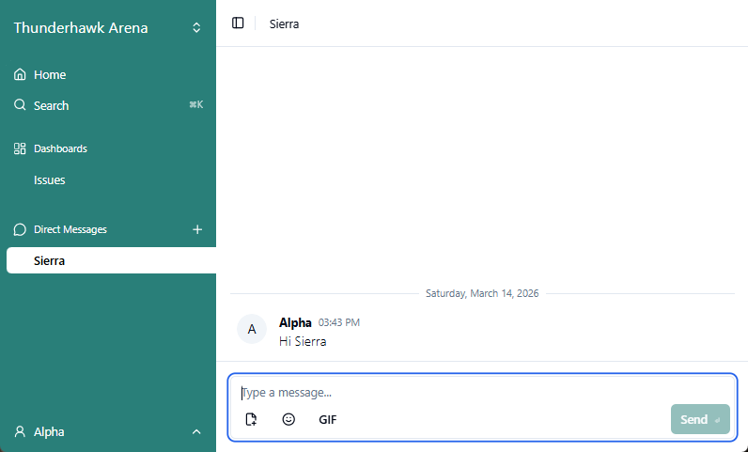This screenshot has height=452, width=748.
Task: Click Alpha's avatar in the message
Action: [x=252, y=330]
